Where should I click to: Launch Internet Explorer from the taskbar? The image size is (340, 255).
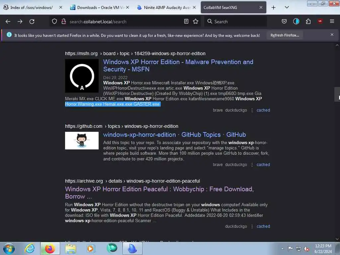tap(30, 248)
